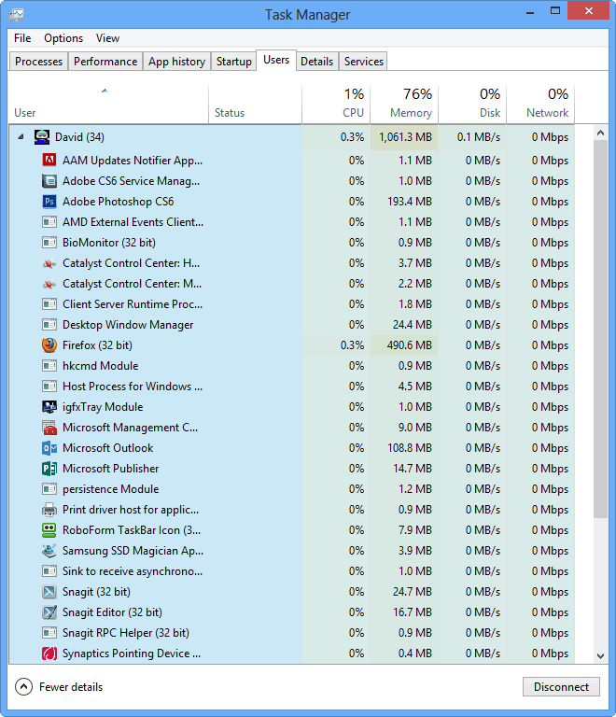Switch to the Services tab
The width and height of the screenshot is (616, 717).
[x=364, y=62]
